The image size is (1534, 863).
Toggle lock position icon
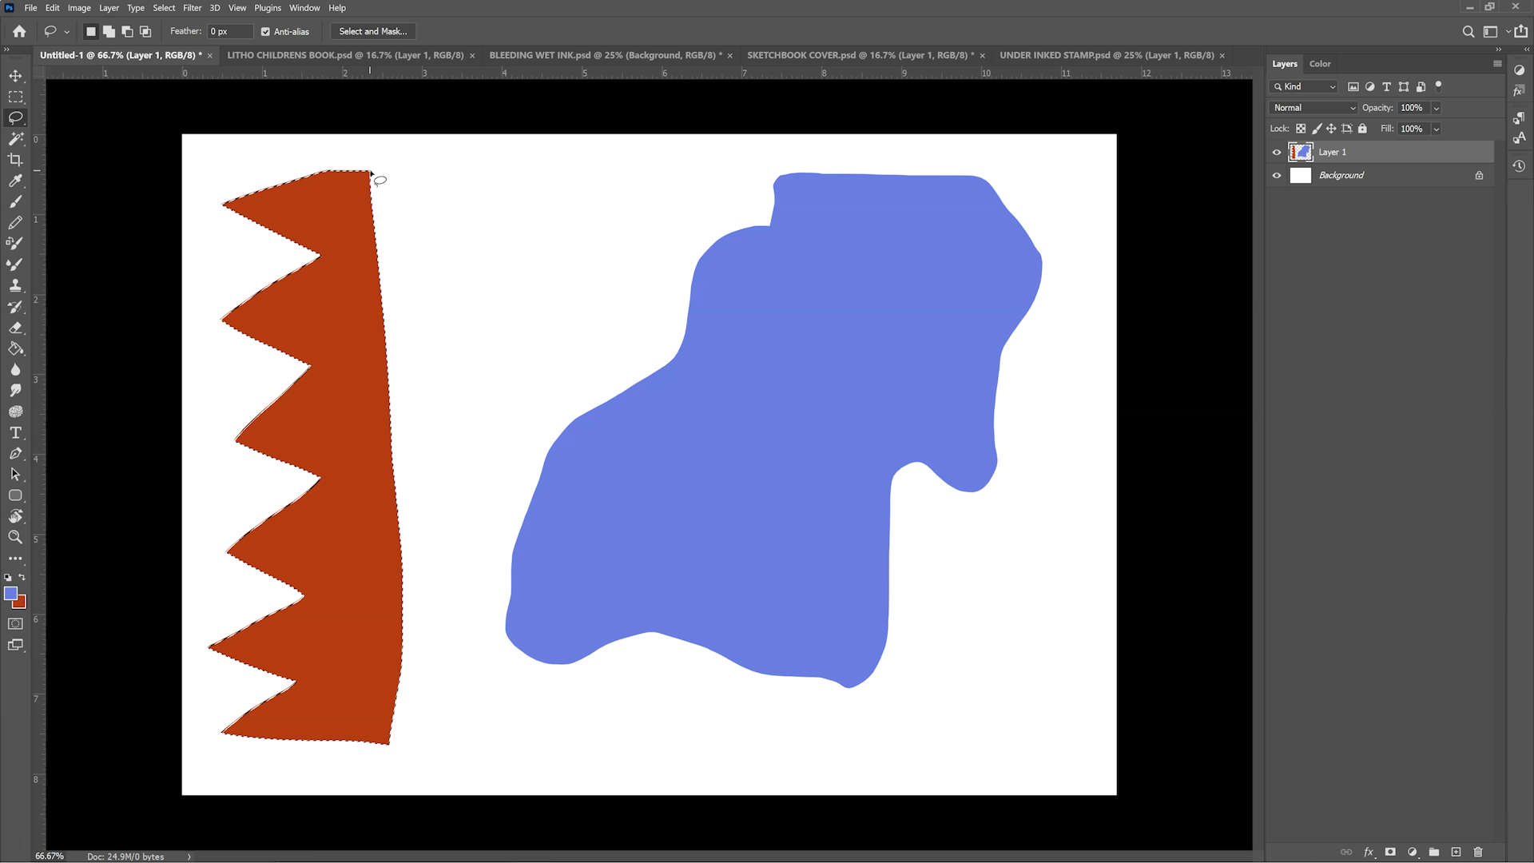[1331, 129]
